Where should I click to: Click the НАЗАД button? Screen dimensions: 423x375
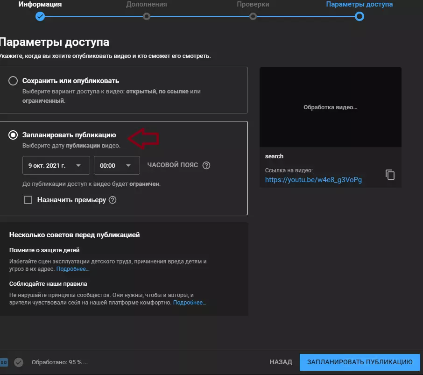[281, 362]
